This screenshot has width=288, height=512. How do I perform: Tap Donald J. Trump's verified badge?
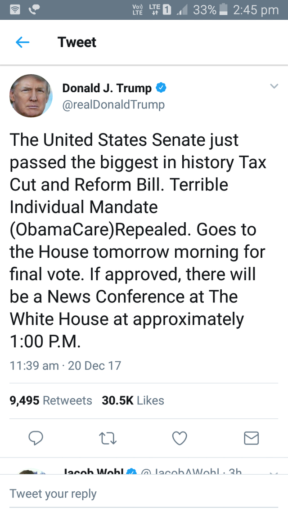pyautogui.click(x=161, y=88)
